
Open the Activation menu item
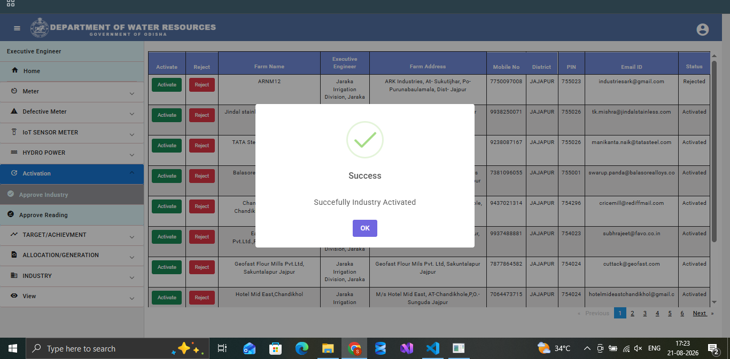click(x=72, y=173)
